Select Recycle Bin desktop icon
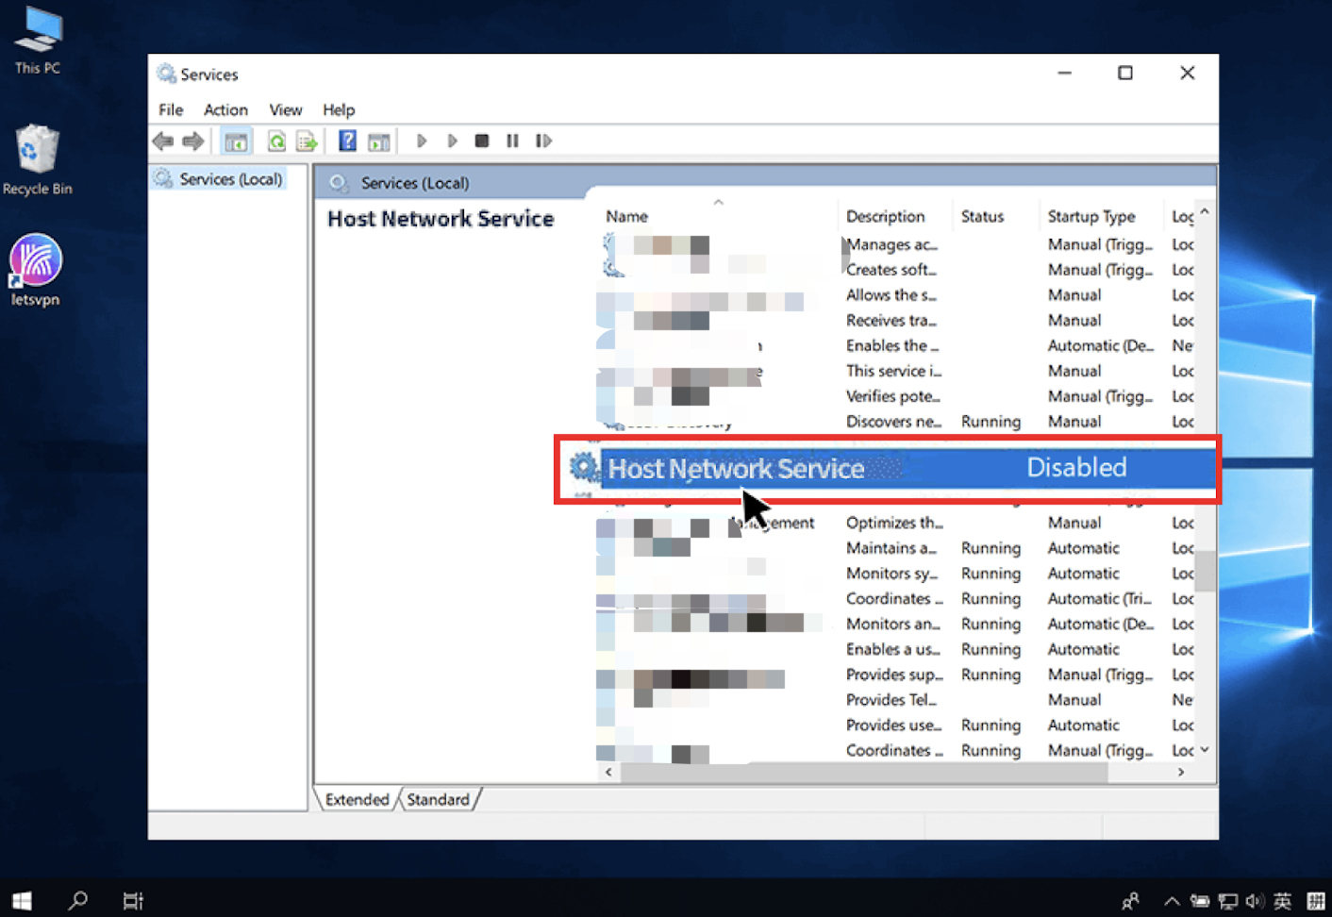The image size is (1332, 917). pos(38,160)
